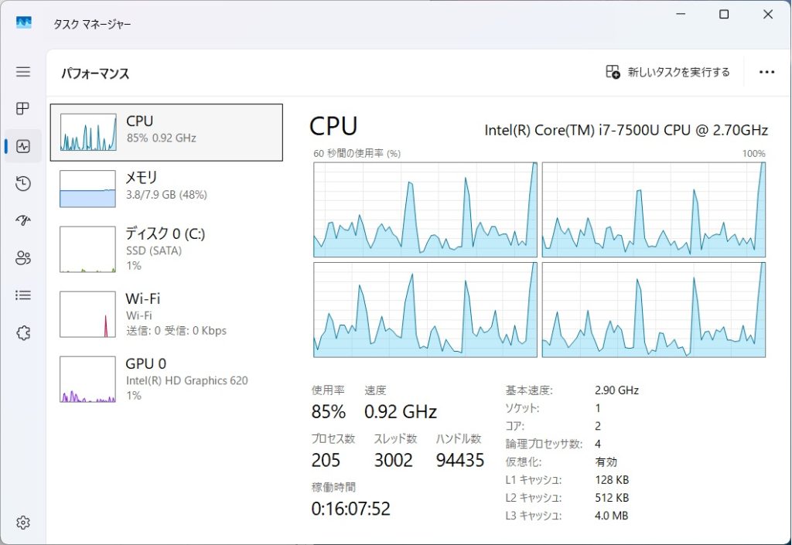Click the bottom-left logical processor graph
792x545 pixels.
pyautogui.click(x=425, y=310)
